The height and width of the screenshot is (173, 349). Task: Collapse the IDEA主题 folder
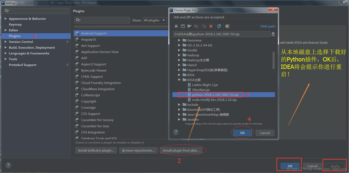(179, 80)
